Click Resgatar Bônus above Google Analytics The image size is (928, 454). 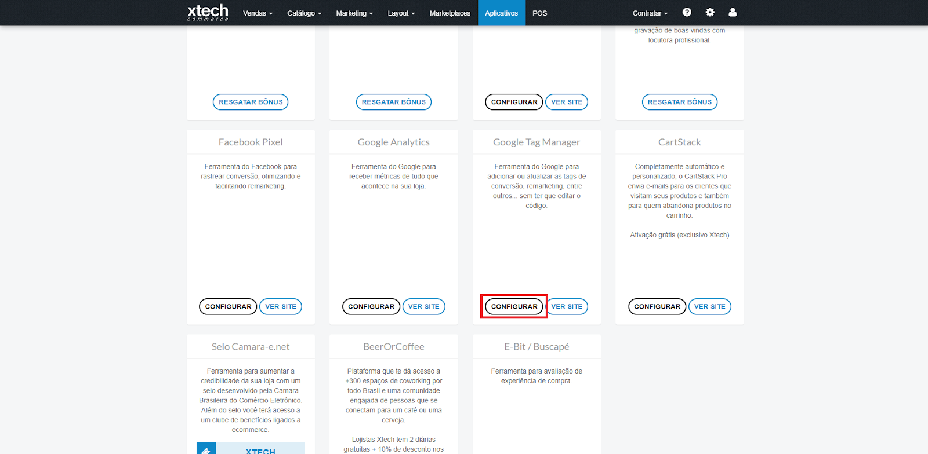tap(394, 102)
